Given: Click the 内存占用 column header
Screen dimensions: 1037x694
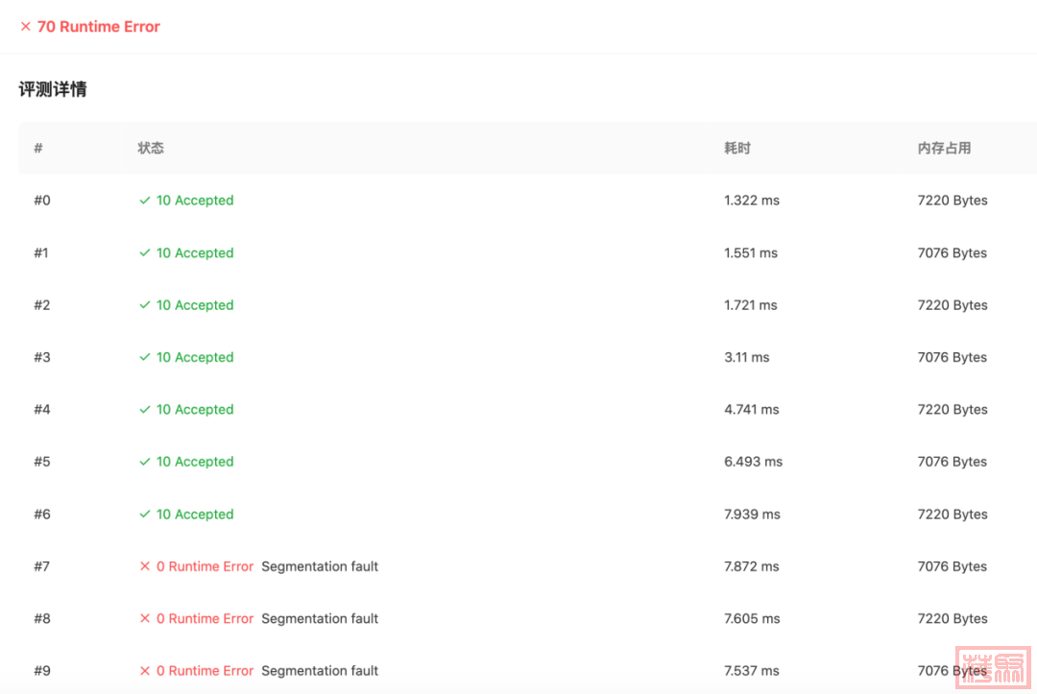Looking at the screenshot, I should [x=944, y=148].
